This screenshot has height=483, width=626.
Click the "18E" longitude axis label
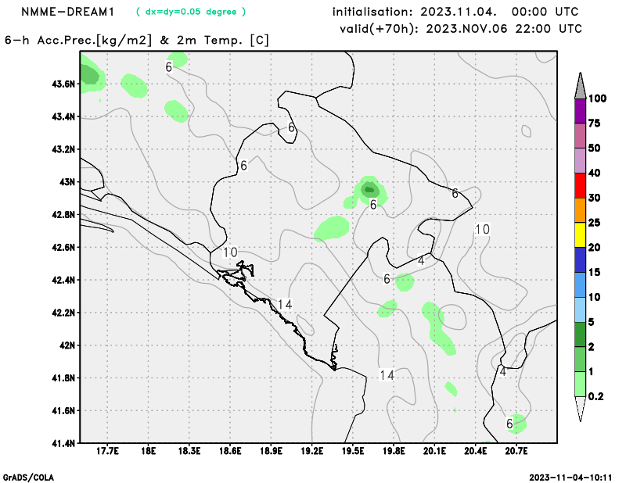click(148, 451)
